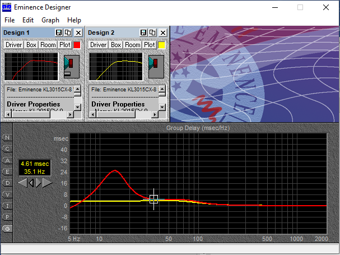Click the Eminence Designer app icon
Viewport: 340px width, 255px height.
(x=7, y=7)
